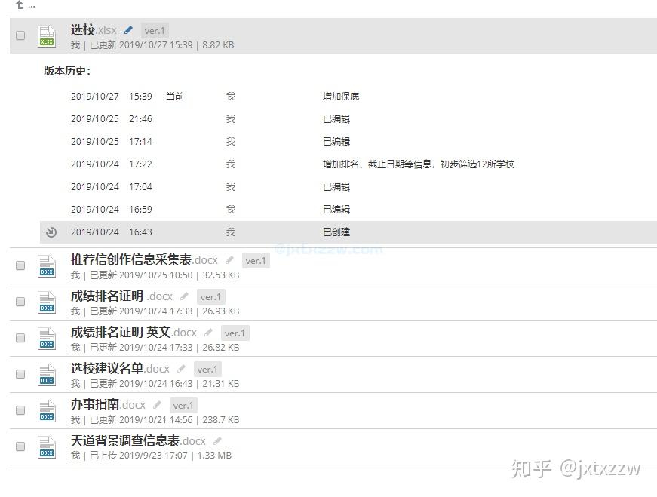Screen dimensions: 657x497
Task: Click the info line 已上传 2019/9/23 17:07 | 1.33 MB
Action: pyautogui.click(x=161, y=455)
